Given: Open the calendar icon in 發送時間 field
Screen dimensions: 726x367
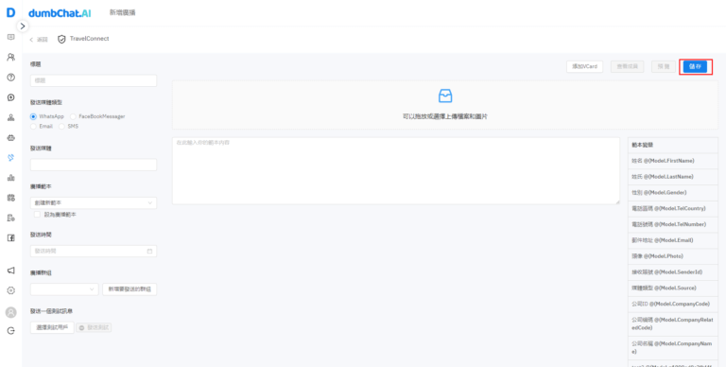Looking at the screenshot, I should click(x=149, y=252).
